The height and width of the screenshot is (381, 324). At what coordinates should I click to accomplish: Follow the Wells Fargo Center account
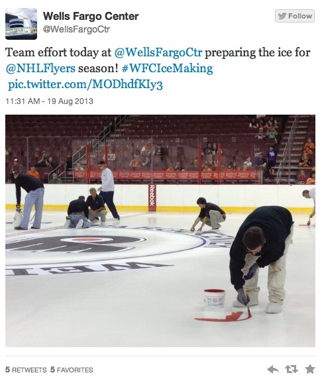(295, 16)
